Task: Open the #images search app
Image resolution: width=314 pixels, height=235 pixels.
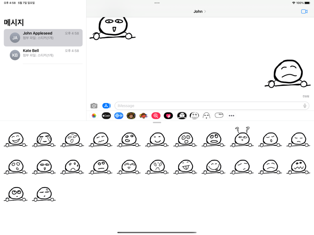Action: click(156, 115)
